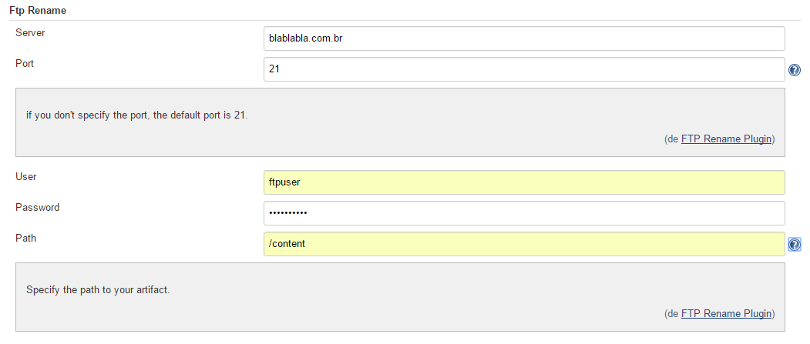Click '(de' text before path help plugin link

tap(671, 313)
